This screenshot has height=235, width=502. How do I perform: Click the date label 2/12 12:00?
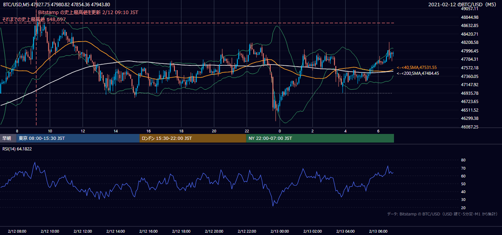[82, 231]
